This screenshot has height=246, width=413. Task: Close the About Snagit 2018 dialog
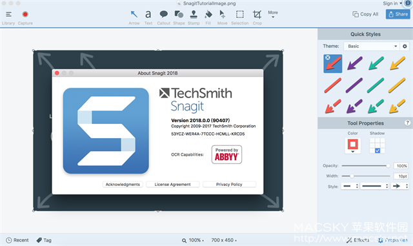click(x=57, y=73)
